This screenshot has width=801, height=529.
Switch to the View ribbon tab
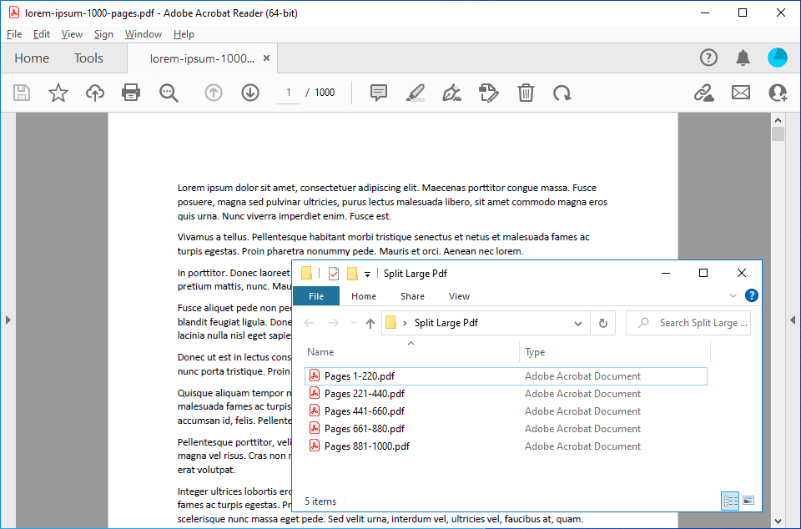tap(459, 296)
